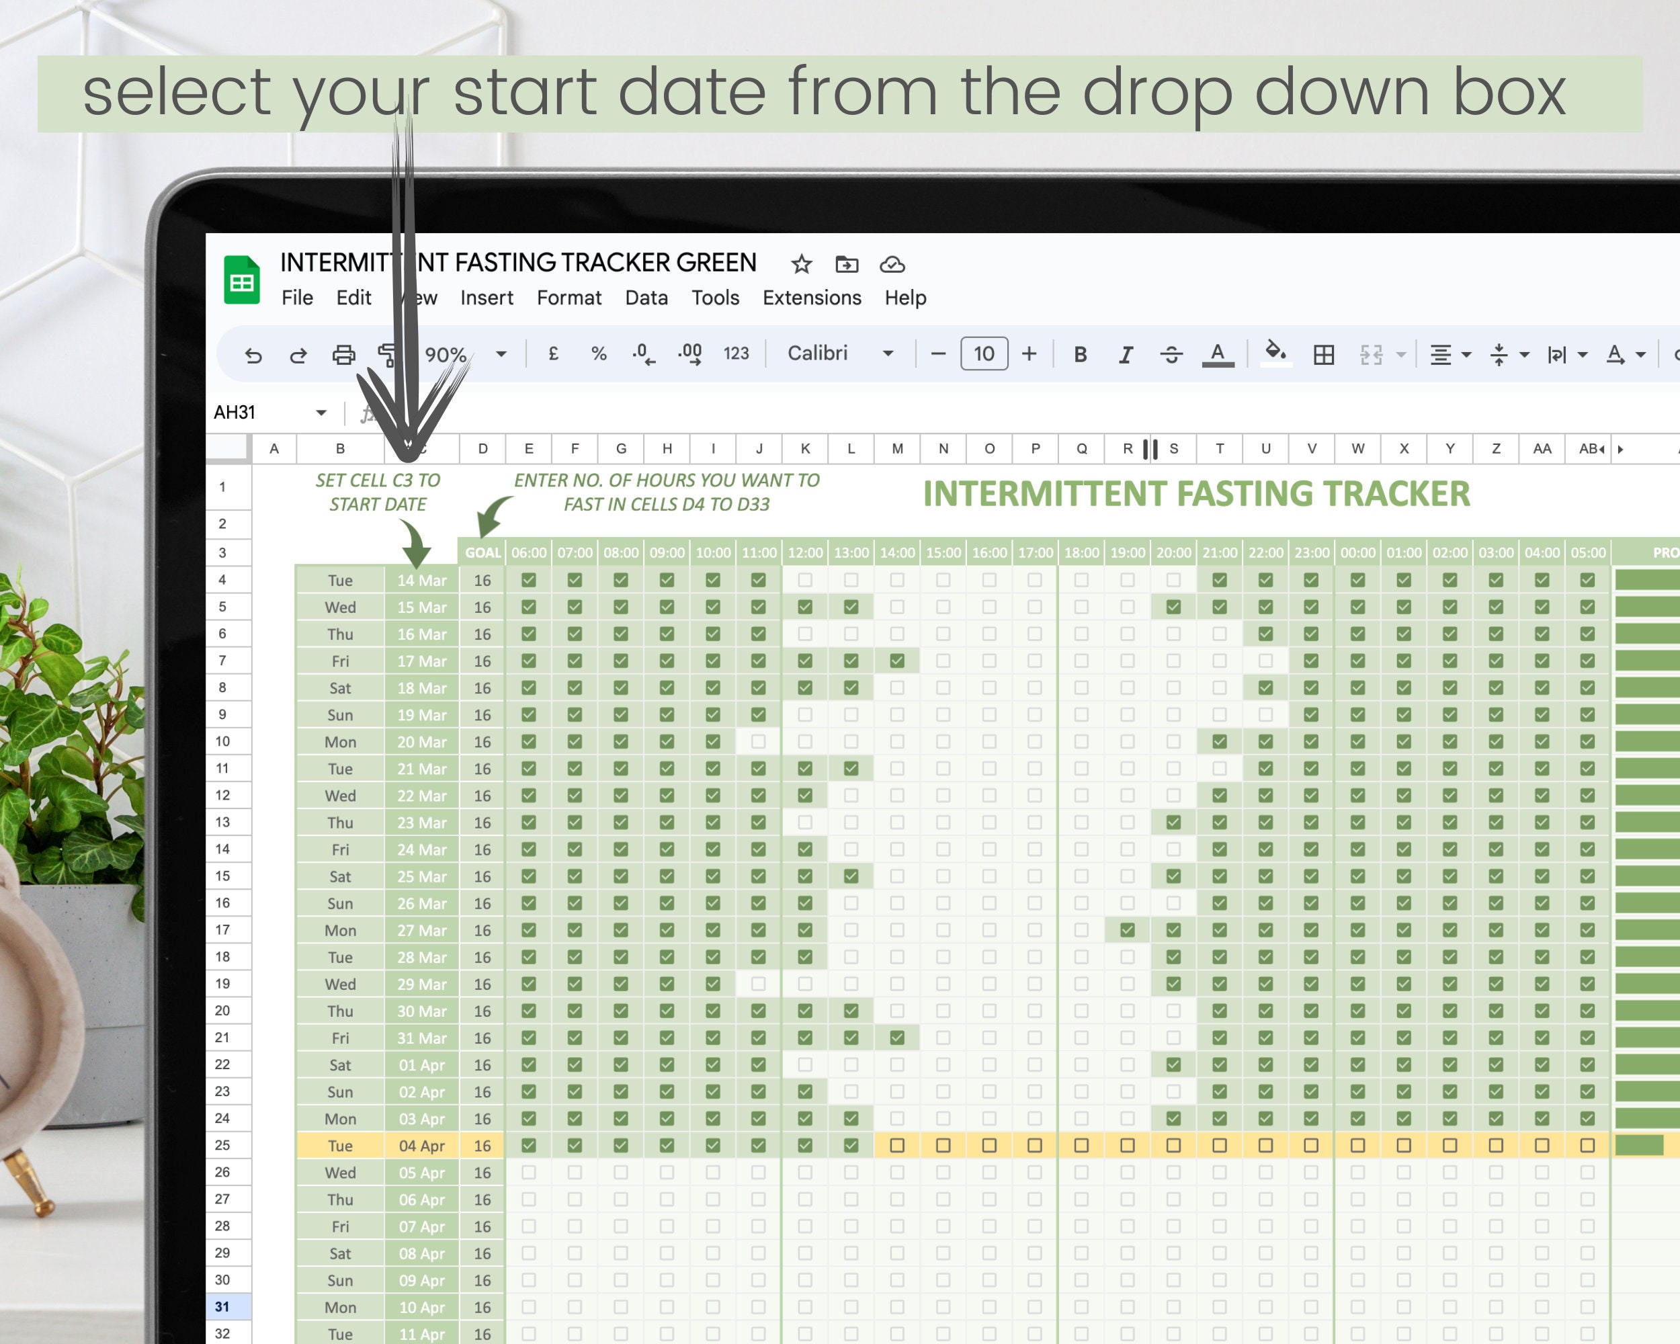Uncheck the 06:00 checkbox for 14 Mar
The image size is (1680, 1344).
coord(529,580)
